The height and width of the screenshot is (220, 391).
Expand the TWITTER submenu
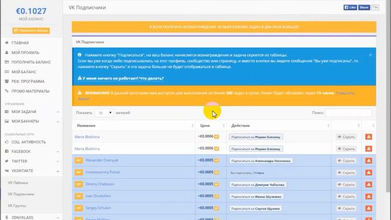click(57, 161)
